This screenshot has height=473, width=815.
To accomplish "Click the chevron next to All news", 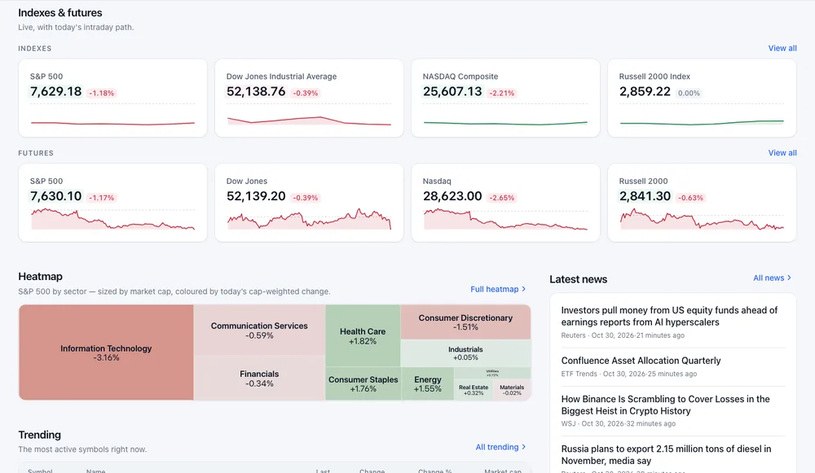I will (x=789, y=278).
